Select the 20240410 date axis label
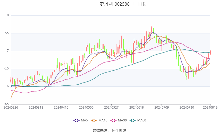219x133 pixels. (61, 108)
